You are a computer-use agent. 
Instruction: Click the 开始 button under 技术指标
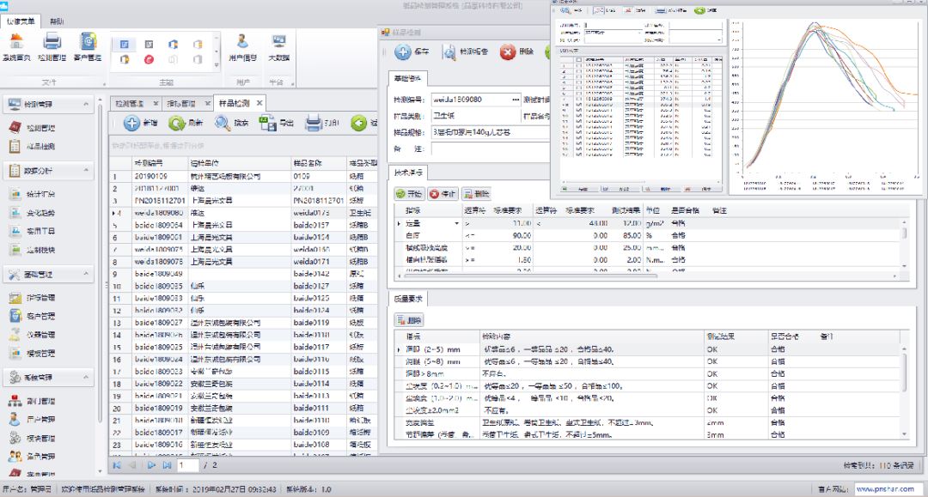409,194
